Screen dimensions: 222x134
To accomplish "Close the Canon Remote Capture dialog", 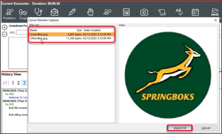I will 215,20.
